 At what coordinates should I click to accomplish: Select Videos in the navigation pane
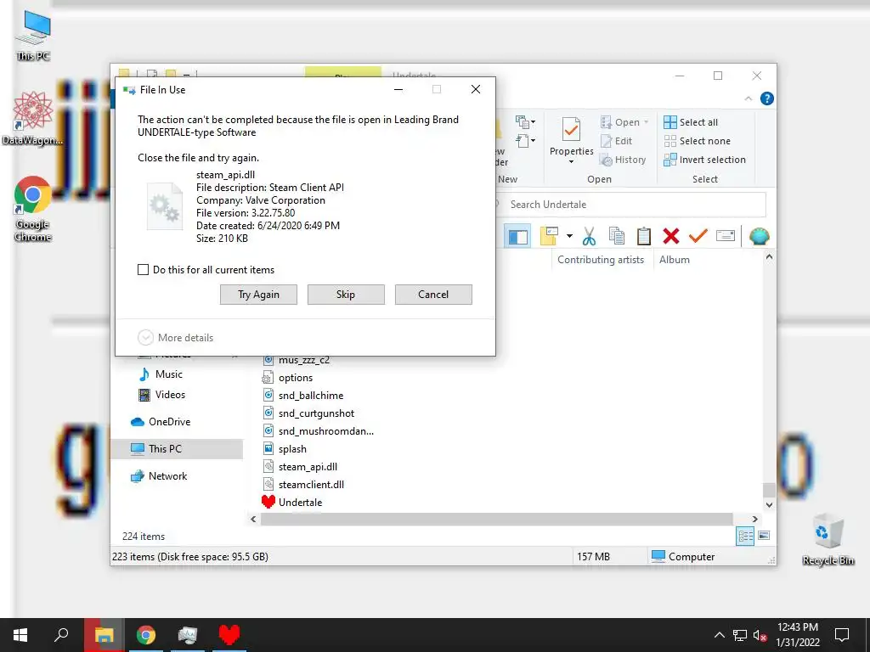[161, 395]
